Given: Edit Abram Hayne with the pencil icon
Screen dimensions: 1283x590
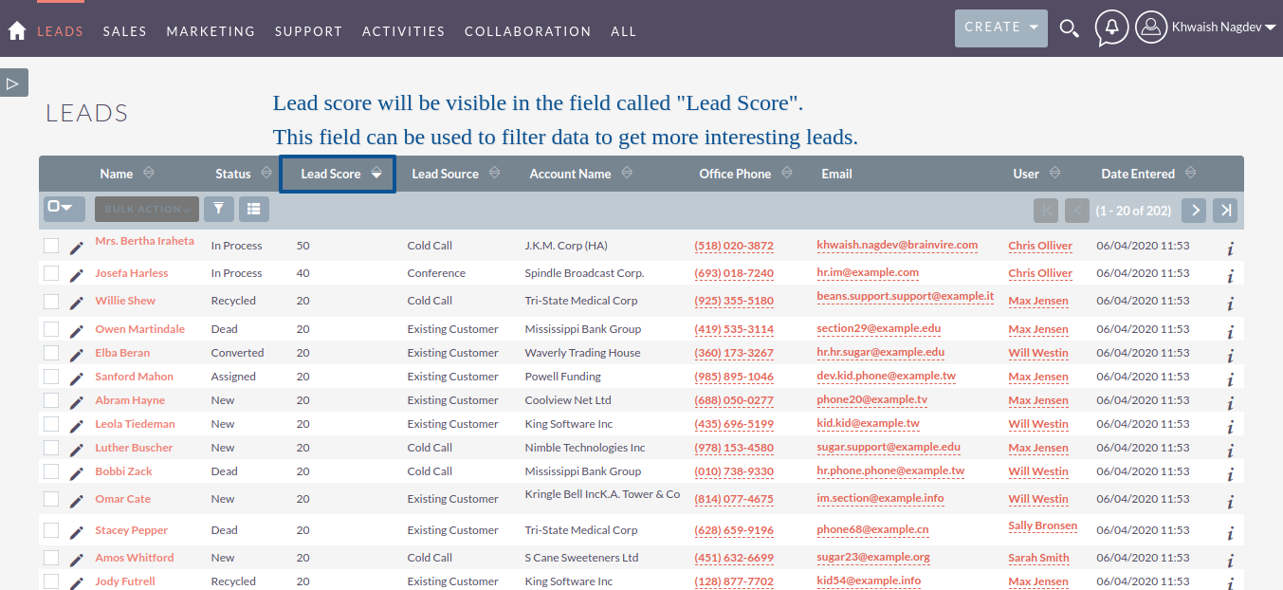Looking at the screenshot, I should [77, 402].
